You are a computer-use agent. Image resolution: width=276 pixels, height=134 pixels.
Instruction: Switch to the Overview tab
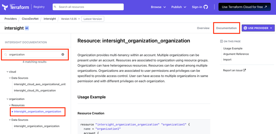(x=203, y=28)
